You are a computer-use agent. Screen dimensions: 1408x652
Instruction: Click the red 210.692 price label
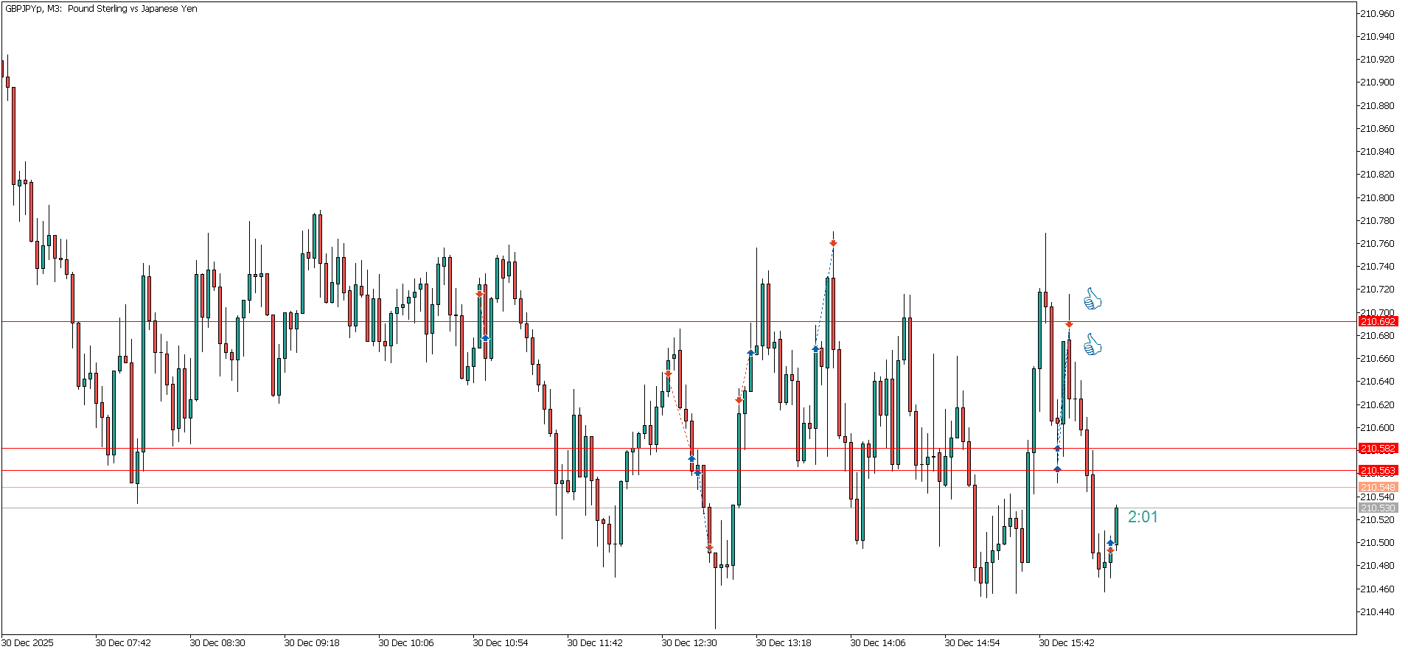tap(1377, 322)
